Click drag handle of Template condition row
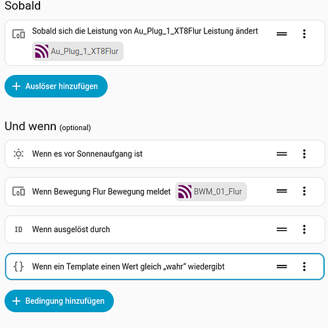Image resolution: width=328 pixels, height=328 pixels. [x=281, y=266]
